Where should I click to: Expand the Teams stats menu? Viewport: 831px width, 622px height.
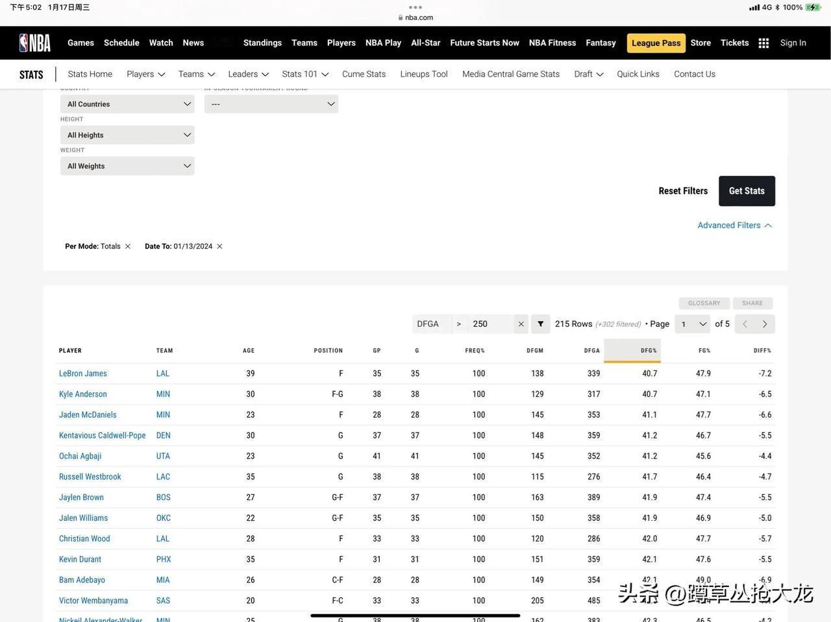(x=197, y=74)
